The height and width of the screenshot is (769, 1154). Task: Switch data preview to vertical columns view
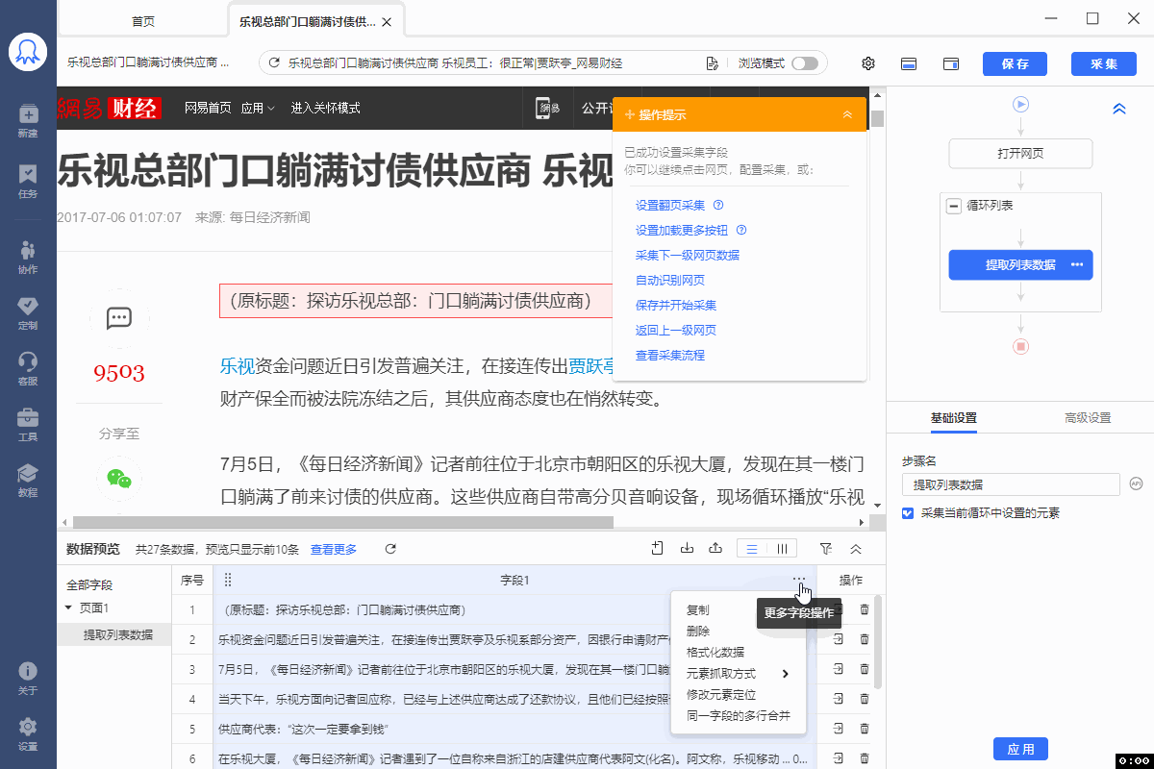(782, 549)
